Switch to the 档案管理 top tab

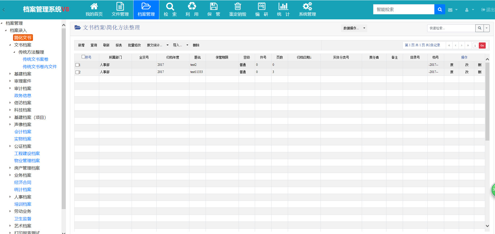tap(146, 10)
